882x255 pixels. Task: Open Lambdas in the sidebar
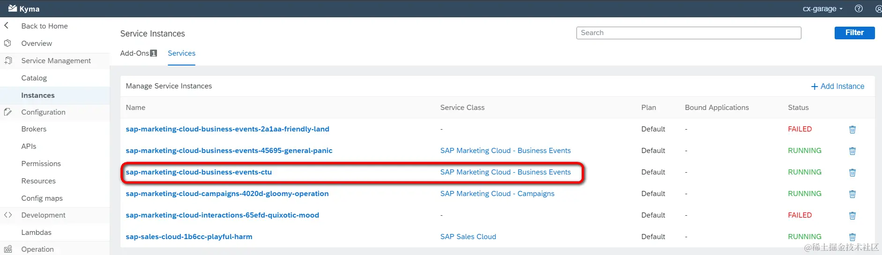pyautogui.click(x=36, y=233)
